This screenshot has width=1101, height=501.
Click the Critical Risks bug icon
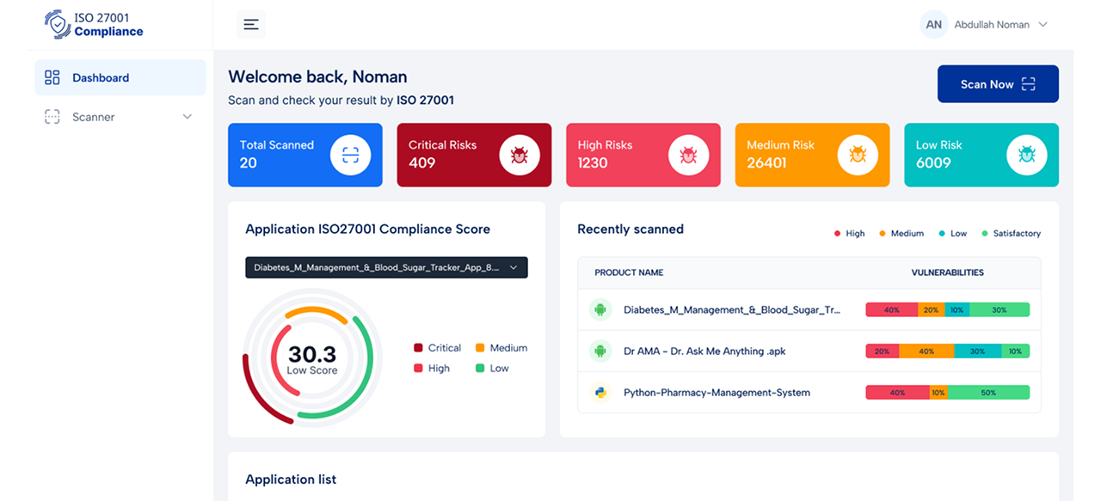pyautogui.click(x=520, y=155)
